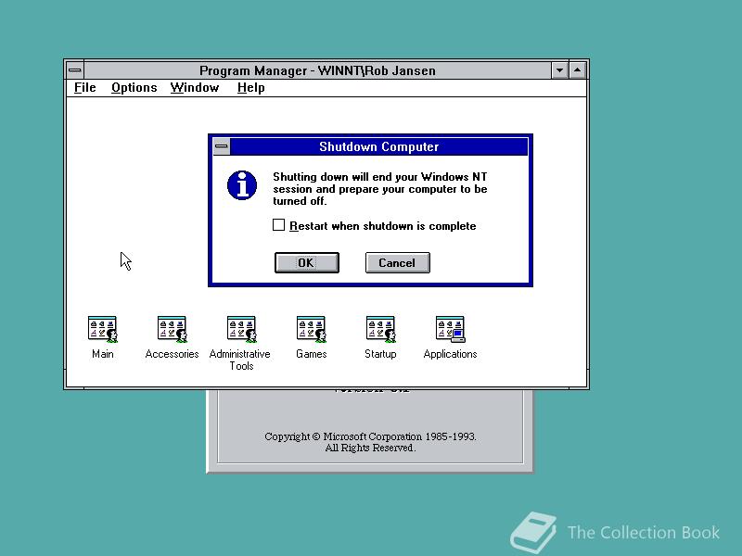
Task: Click the Microsoft copyright text in the background window
Action: click(x=370, y=442)
